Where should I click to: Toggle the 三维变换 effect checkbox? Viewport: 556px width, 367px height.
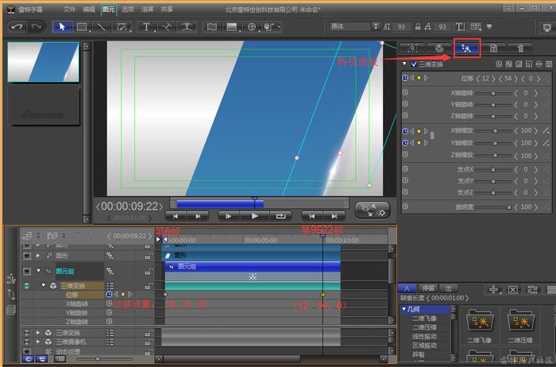[414, 64]
